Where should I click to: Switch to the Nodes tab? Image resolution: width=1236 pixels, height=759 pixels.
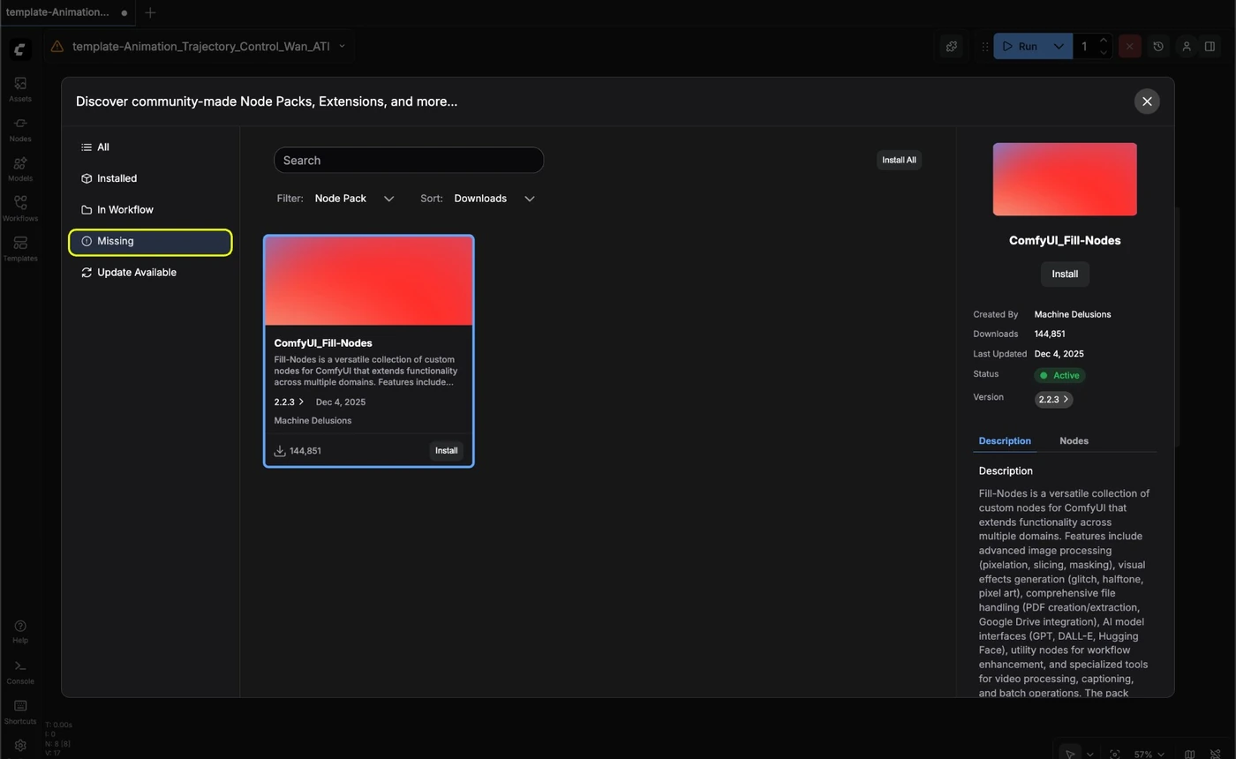1074,440
